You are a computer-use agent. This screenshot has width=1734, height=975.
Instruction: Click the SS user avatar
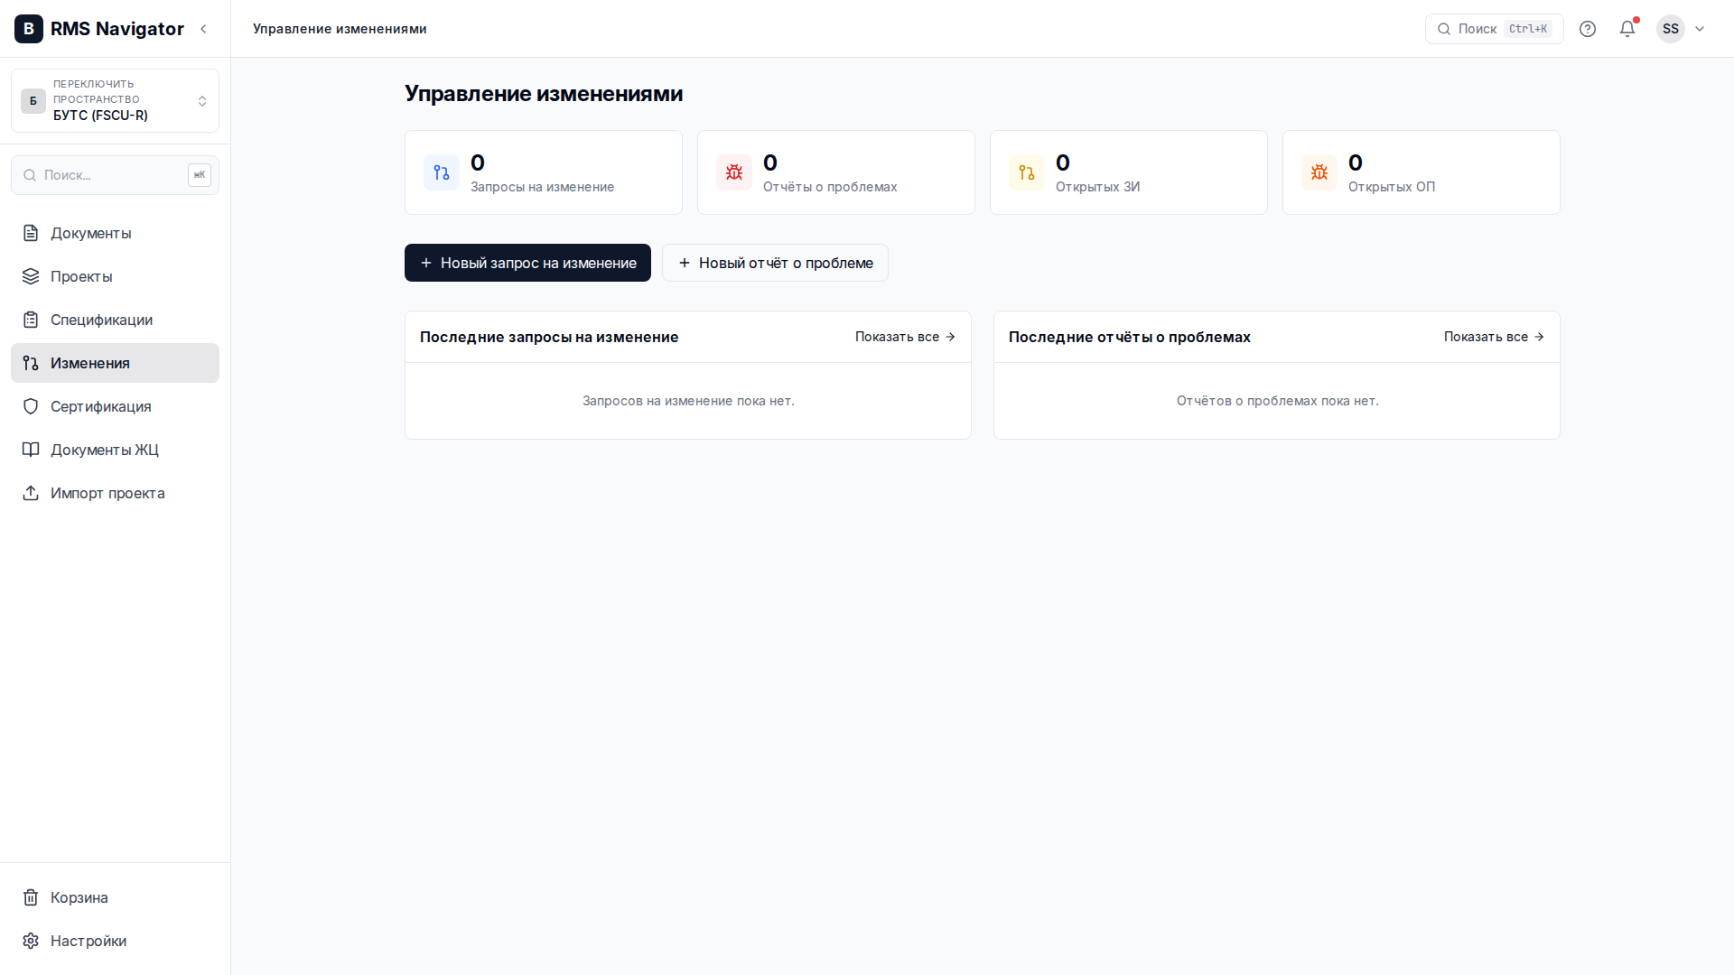point(1671,29)
